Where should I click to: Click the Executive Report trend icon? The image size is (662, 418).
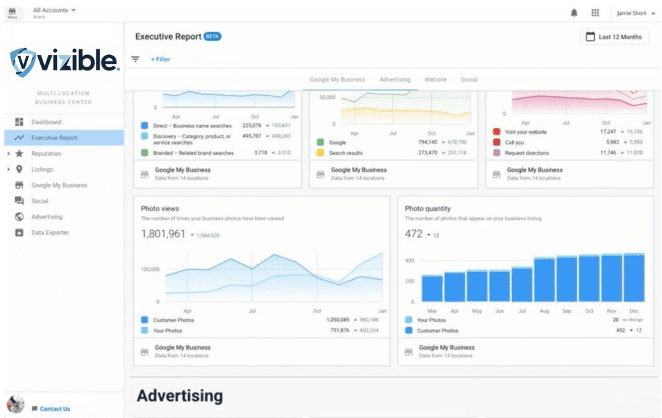[19, 138]
